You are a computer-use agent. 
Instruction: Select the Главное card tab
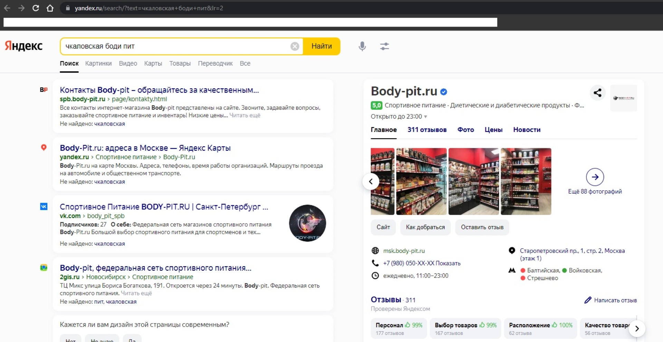384,130
